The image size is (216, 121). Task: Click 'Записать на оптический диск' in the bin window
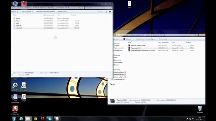tap(46, 12)
